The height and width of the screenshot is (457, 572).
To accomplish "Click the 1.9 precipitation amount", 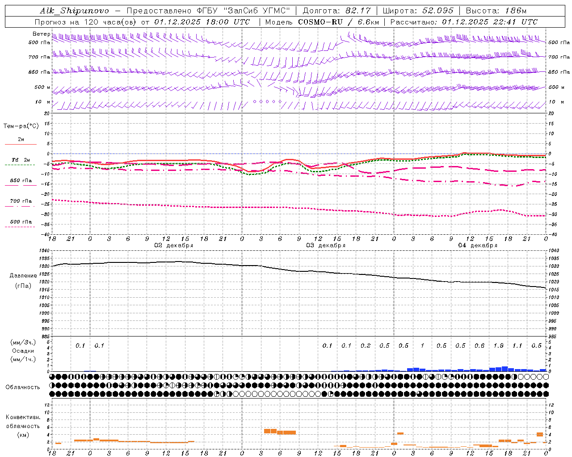I will click(498, 345).
